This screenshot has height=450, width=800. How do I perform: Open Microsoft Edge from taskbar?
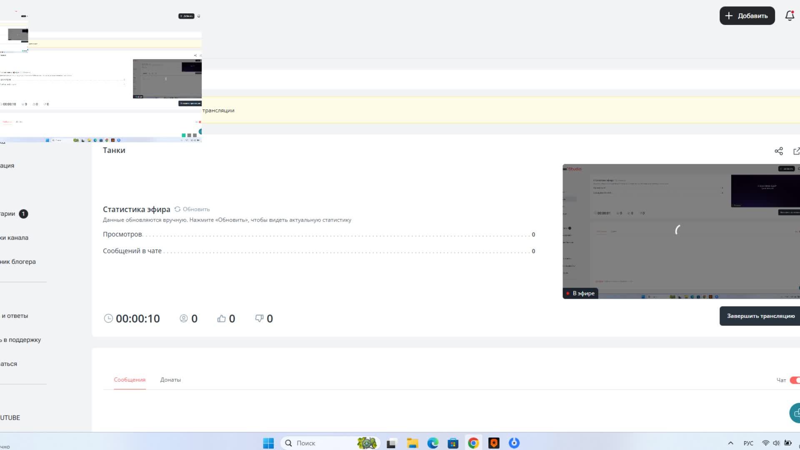433,443
